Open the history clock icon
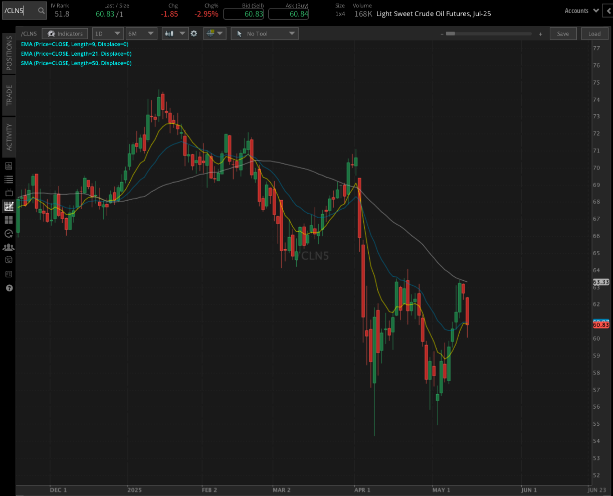The image size is (613, 496). (x=8, y=233)
